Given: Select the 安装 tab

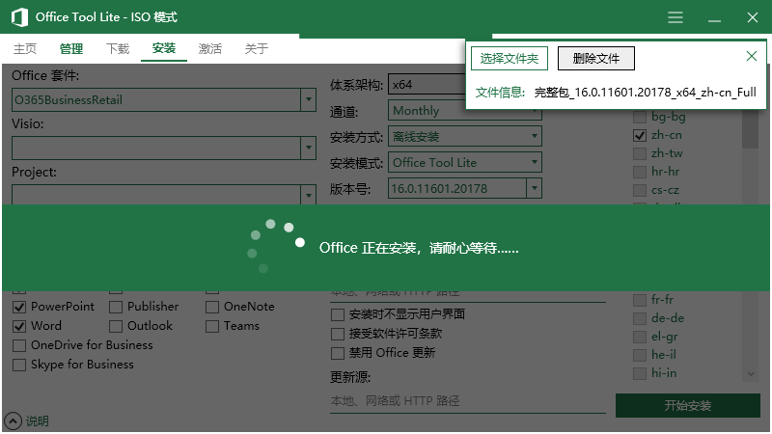Looking at the screenshot, I should coord(164,48).
